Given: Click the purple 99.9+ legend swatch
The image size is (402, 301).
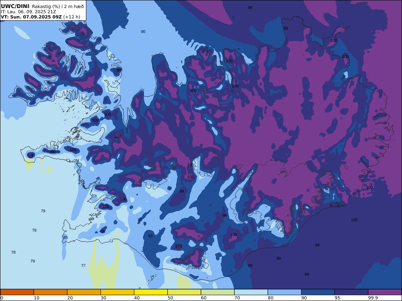Looking at the screenshot, I should (385, 292).
